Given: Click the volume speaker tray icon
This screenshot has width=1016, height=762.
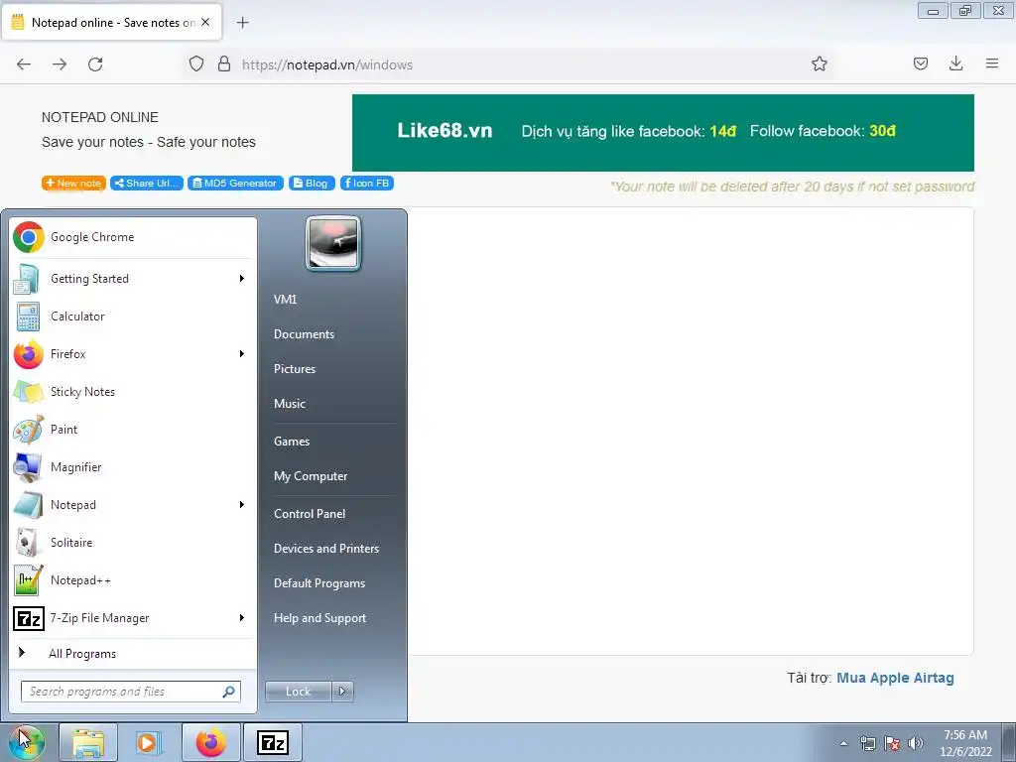Looking at the screenshot, I should tap(916, 743).
